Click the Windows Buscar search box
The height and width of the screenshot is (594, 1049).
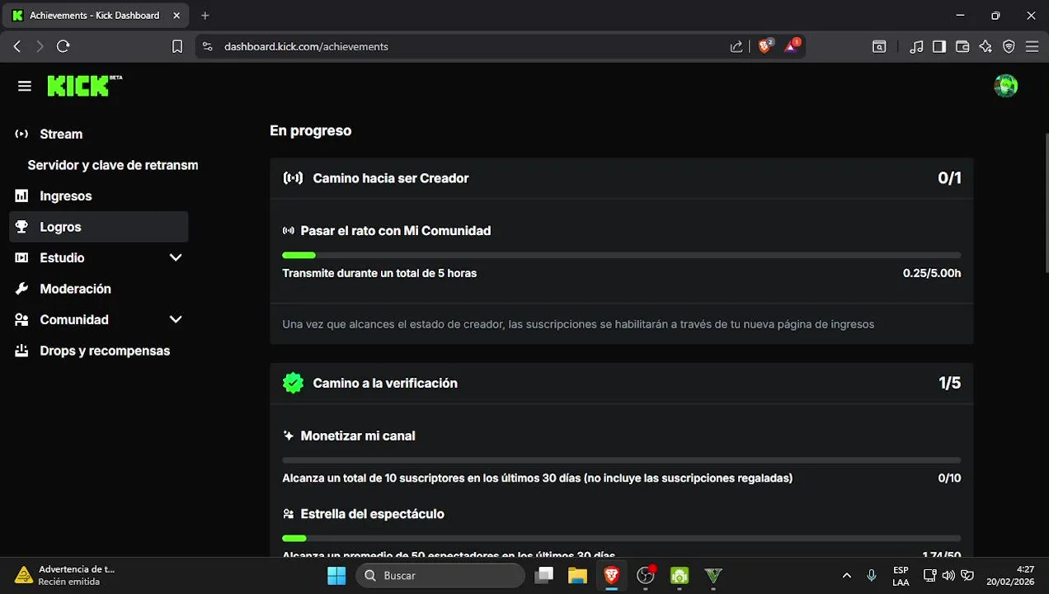(440, 575)
